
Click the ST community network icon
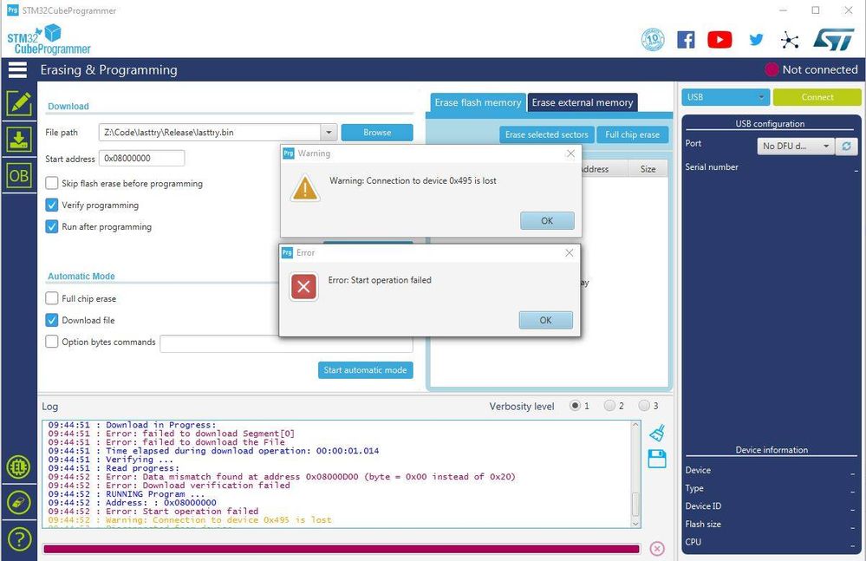tap(790, 40)
